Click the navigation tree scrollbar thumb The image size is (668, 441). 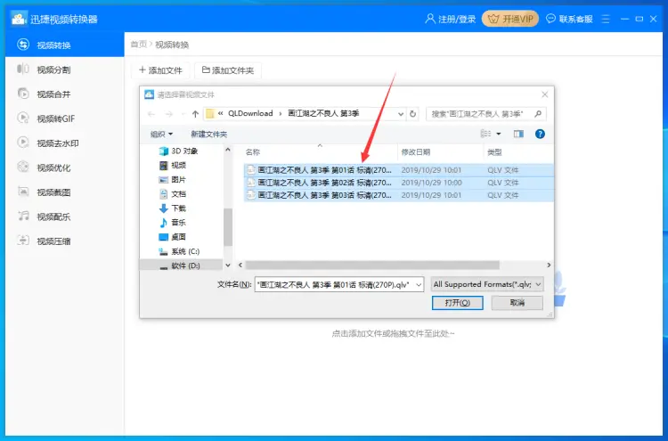228,227
